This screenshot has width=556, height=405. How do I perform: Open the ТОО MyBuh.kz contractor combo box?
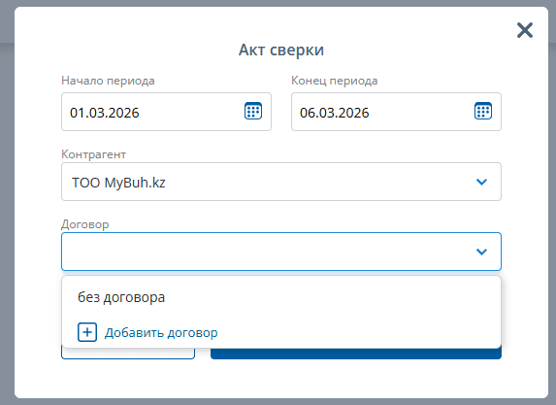coord(281,182)
